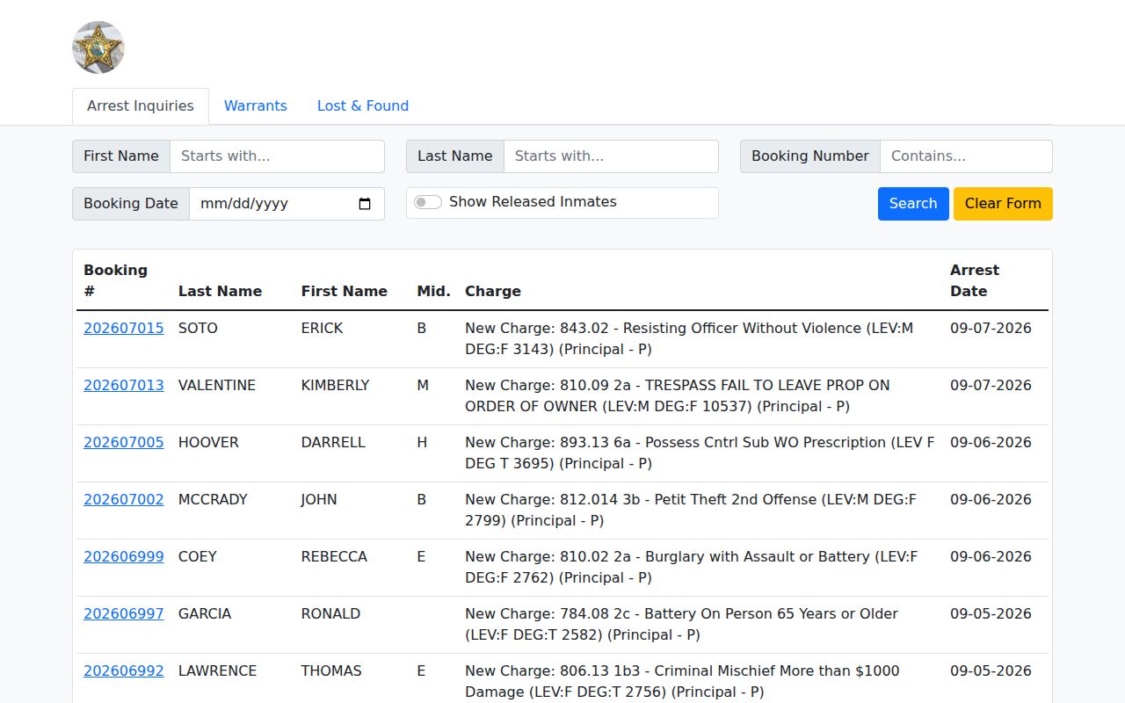The height and width of the screenshot is (703, 1125).
Task: Click the blue Search button
Action: coord(913,204)
